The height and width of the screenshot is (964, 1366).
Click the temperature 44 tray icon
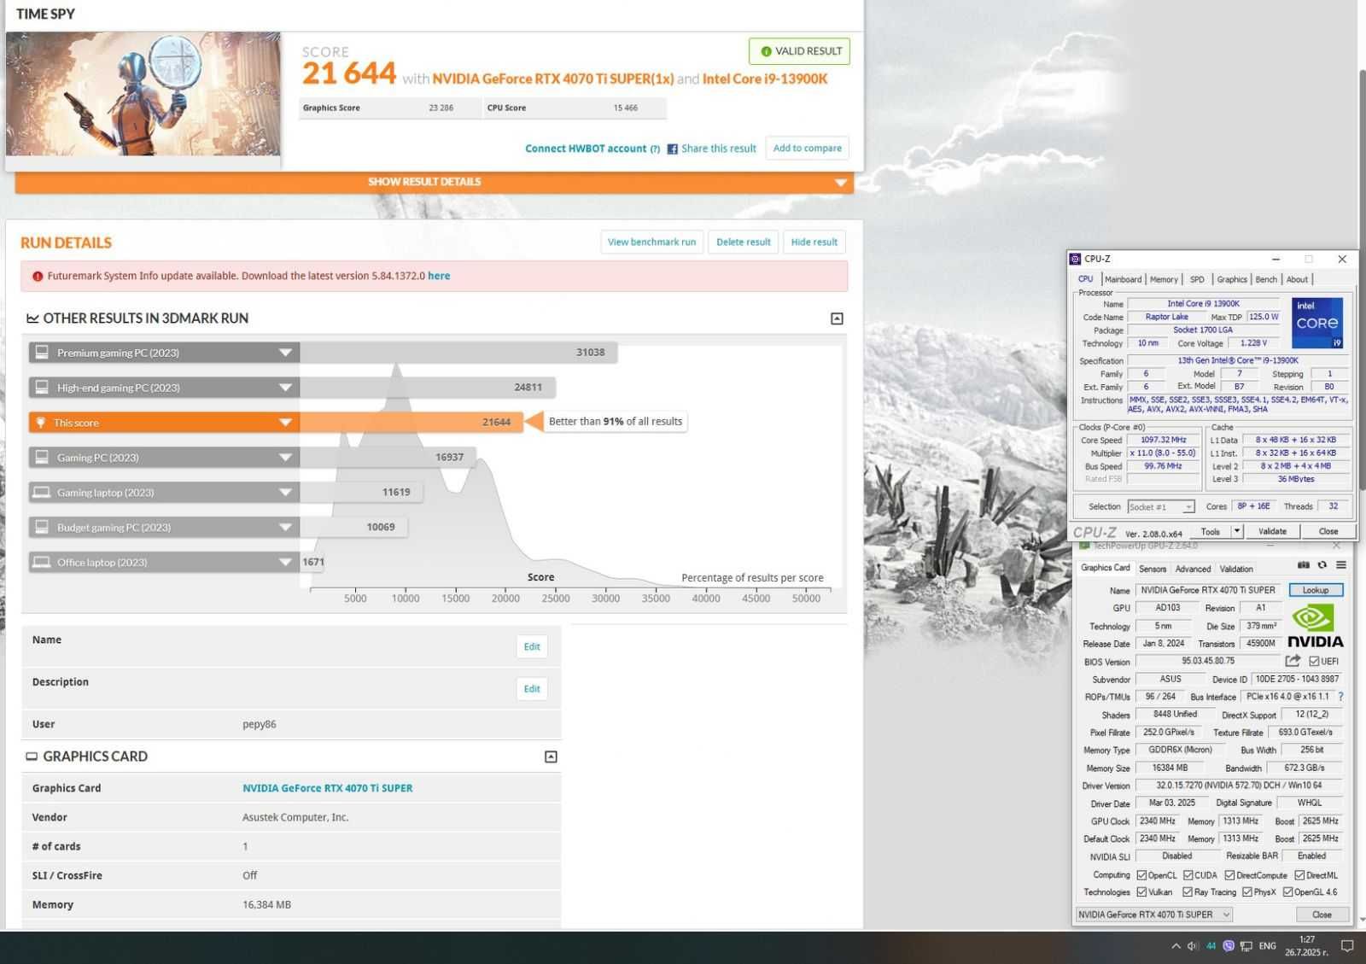tap(1211, 946)
